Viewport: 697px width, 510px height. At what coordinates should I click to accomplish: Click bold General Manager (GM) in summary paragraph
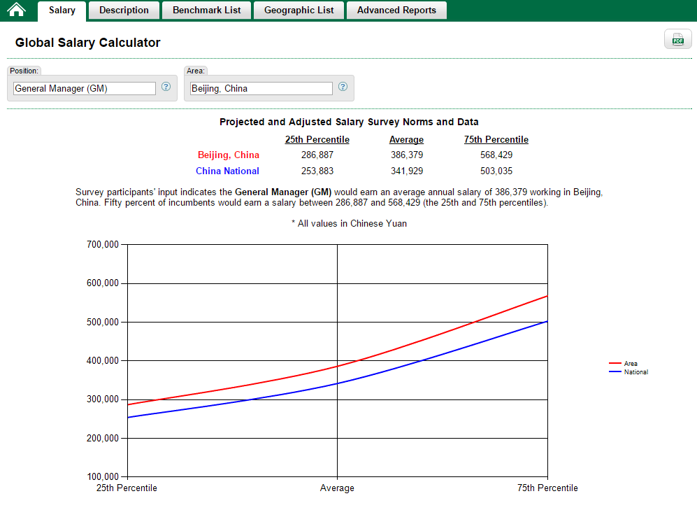(283, 192)
